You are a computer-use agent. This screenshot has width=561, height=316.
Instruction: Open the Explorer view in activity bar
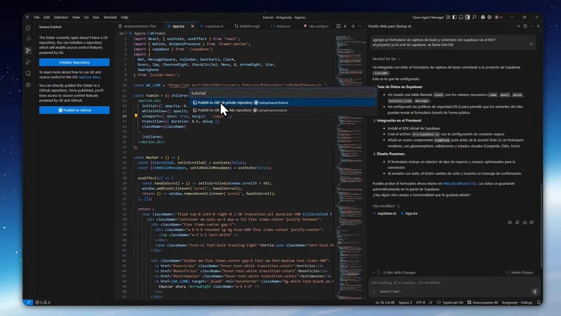tap(28, 27)
